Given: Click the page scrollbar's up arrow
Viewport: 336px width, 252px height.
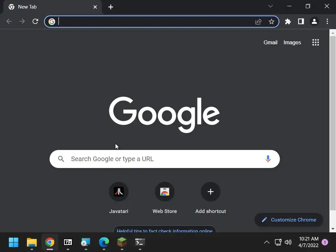Looking at the screenshot, I should tap(333, 33).
